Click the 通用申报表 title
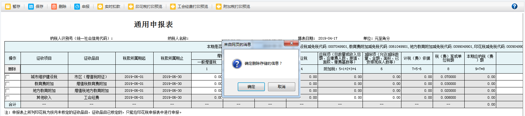Image resolution: width=525 pixels, height=116 pixels. [153, 25]
